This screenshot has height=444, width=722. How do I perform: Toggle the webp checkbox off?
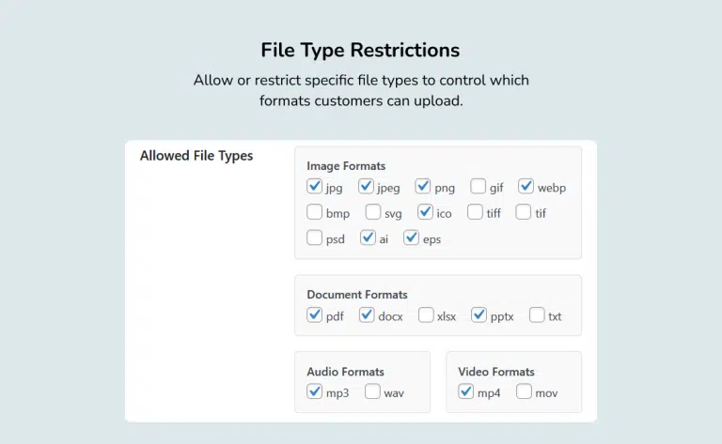(x=526, y=187)
